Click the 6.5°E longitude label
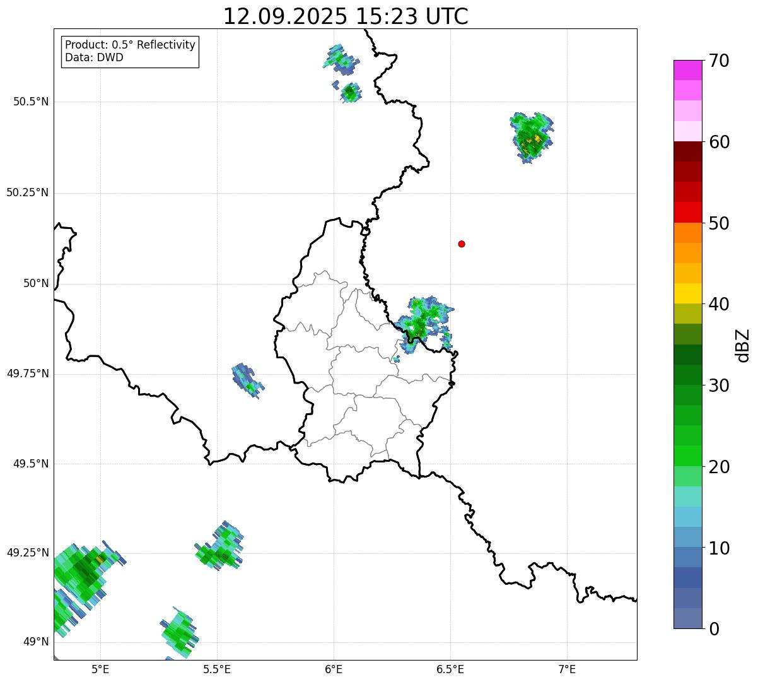This screenshot has width=758, height=682. [x=450, y=669]
